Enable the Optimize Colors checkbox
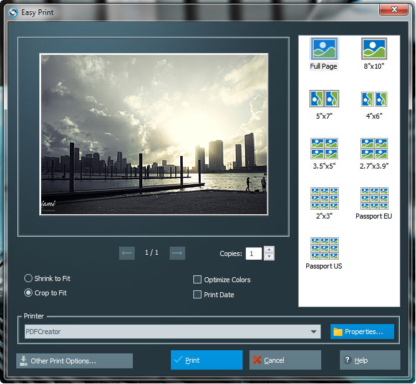 [198, 280]
